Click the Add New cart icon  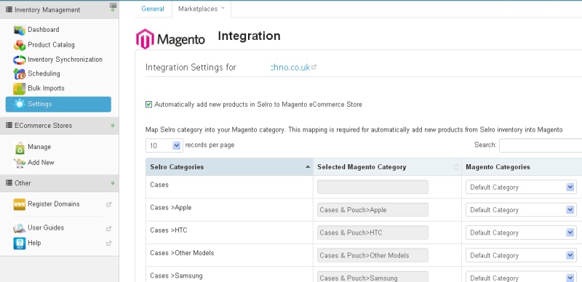coord(20,163)
